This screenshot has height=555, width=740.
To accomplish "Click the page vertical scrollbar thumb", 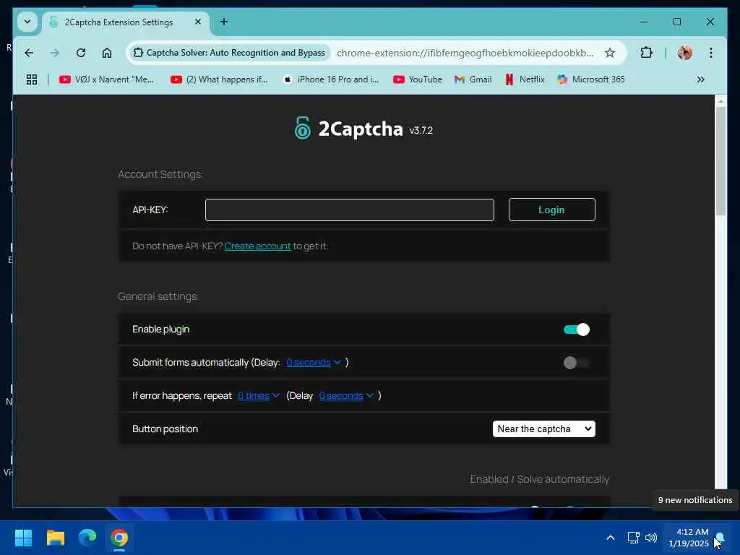I will click(720, 161).
